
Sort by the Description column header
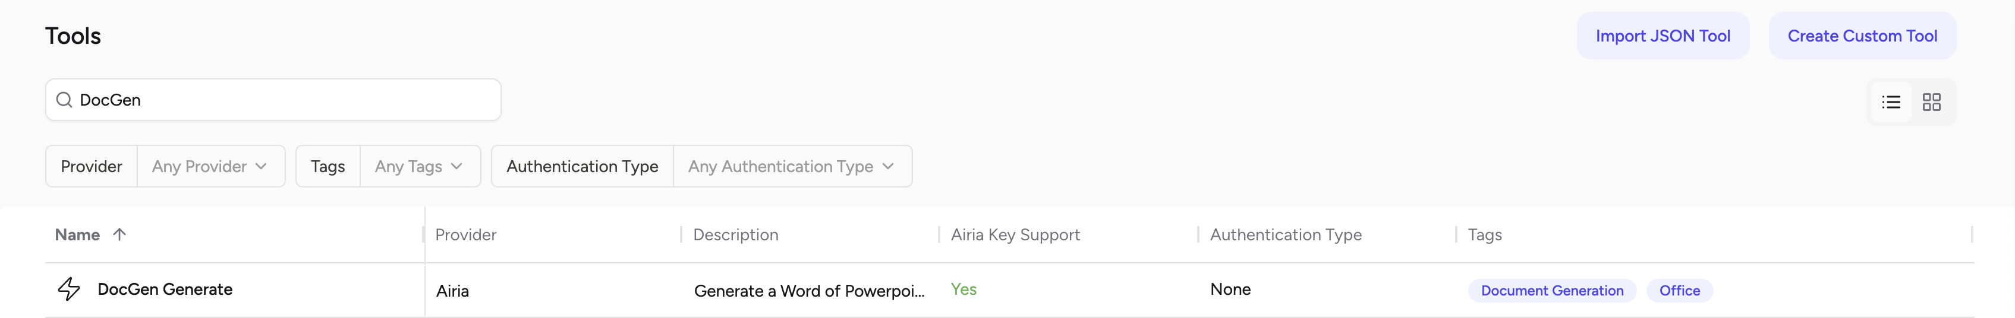[735, 234]
